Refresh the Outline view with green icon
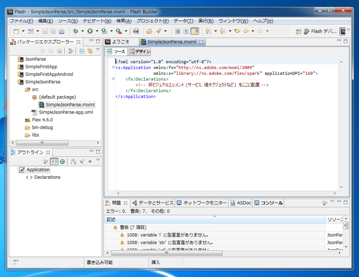Image resolution: width=359 pixels, height=277 pixels. point(62,162)
